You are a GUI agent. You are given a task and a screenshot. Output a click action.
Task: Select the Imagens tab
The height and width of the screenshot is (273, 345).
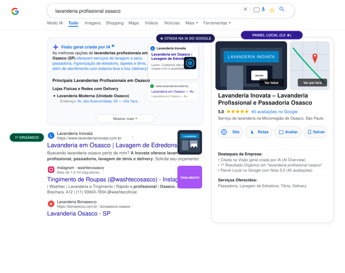tap(93, 23)
